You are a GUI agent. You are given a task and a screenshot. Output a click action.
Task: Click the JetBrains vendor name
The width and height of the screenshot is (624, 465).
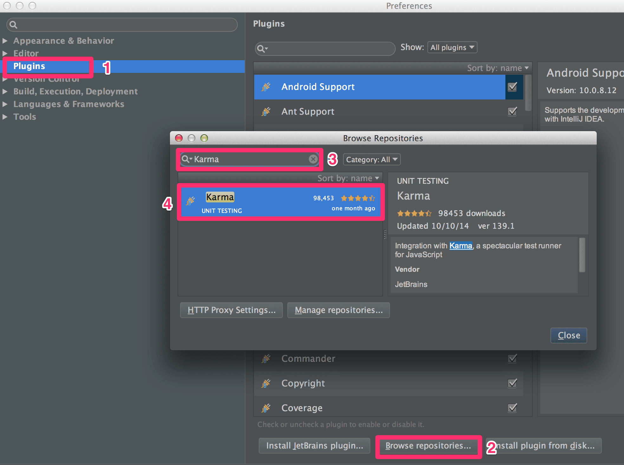coord(411,284)
